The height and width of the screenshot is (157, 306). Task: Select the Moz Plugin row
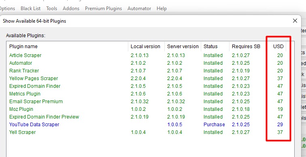147,109
